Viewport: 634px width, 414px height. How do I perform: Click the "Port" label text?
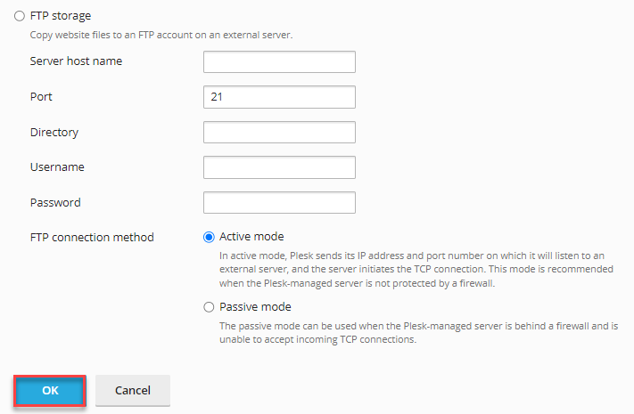[x=42, y=96]
